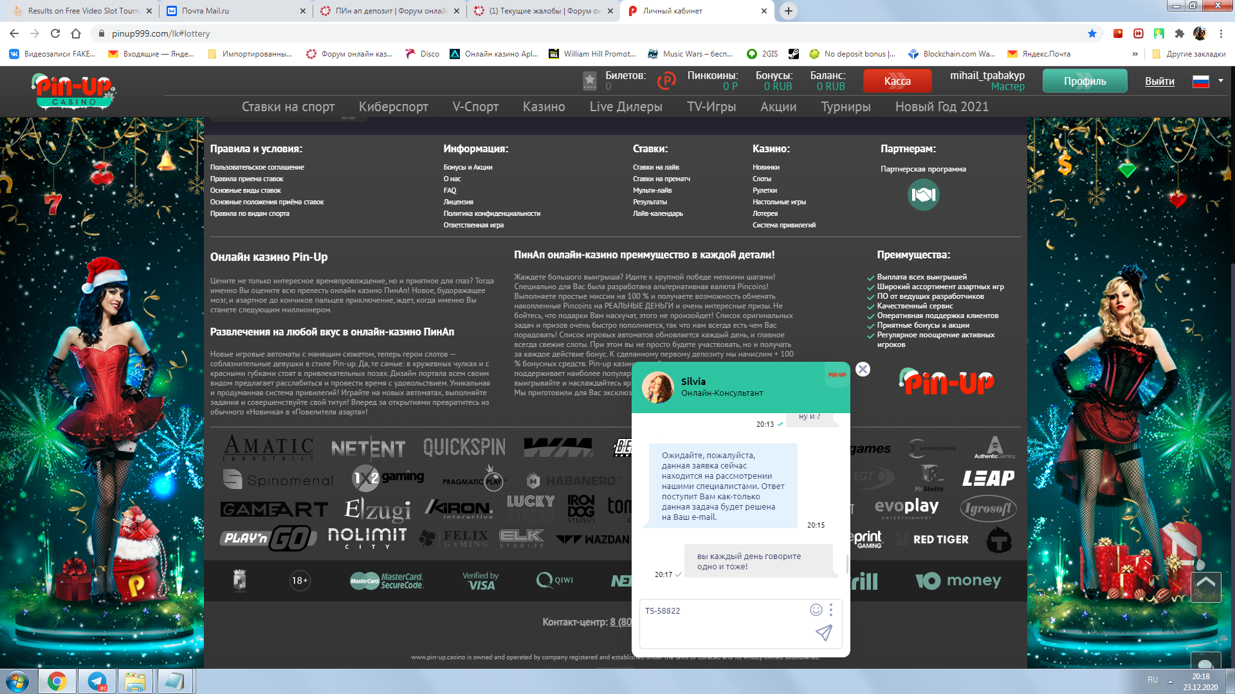Open Ставки на лайв link
Screen dimensions: 1235x694
656,167
